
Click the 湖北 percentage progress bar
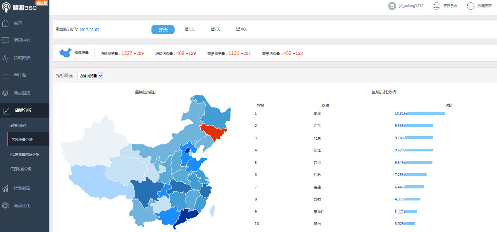coord(426,113)
